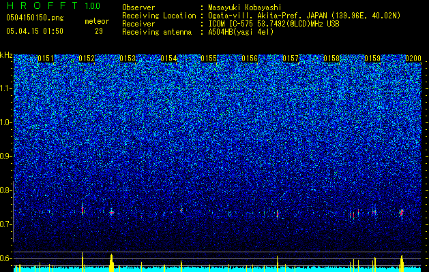429x272 pixels.
Task: Click the 0.6 frequency axis label
Action: pos(5,258)
